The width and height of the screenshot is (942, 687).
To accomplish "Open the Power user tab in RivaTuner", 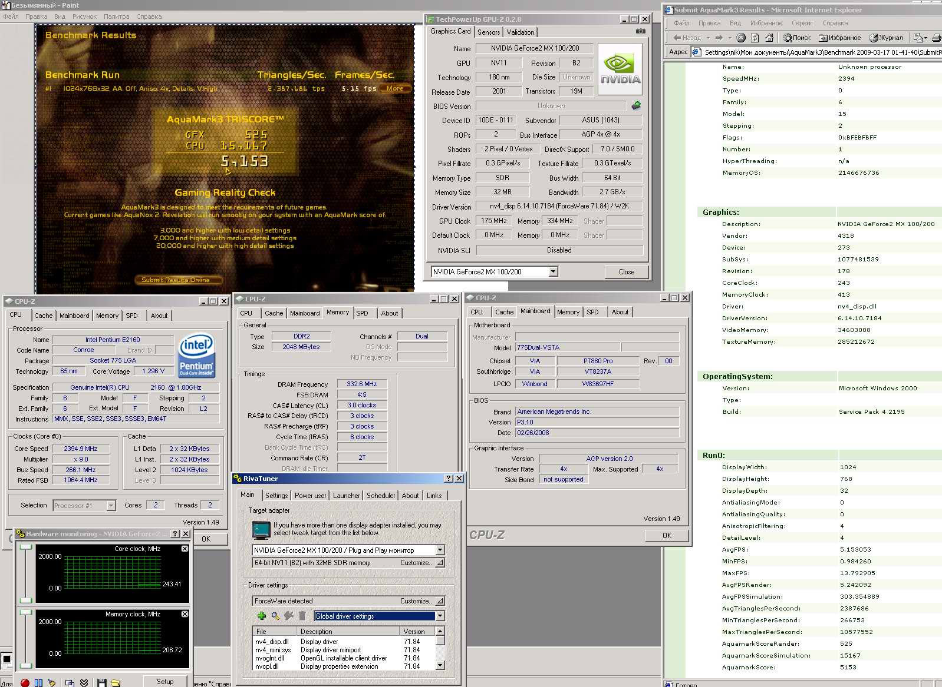I will coord(310,496).
